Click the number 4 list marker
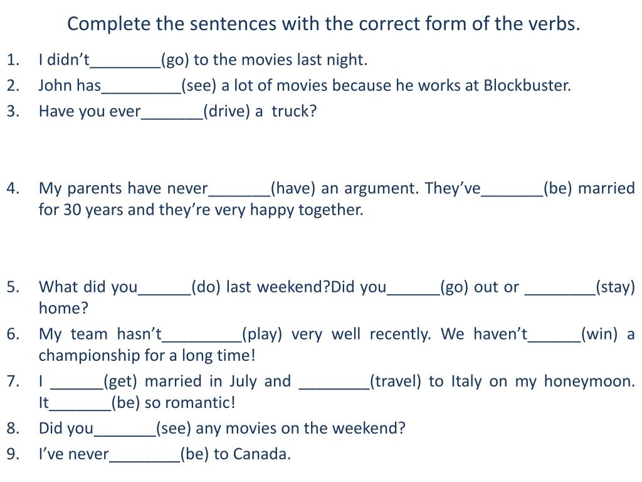The image size is (642, 482). coord(11,188)
